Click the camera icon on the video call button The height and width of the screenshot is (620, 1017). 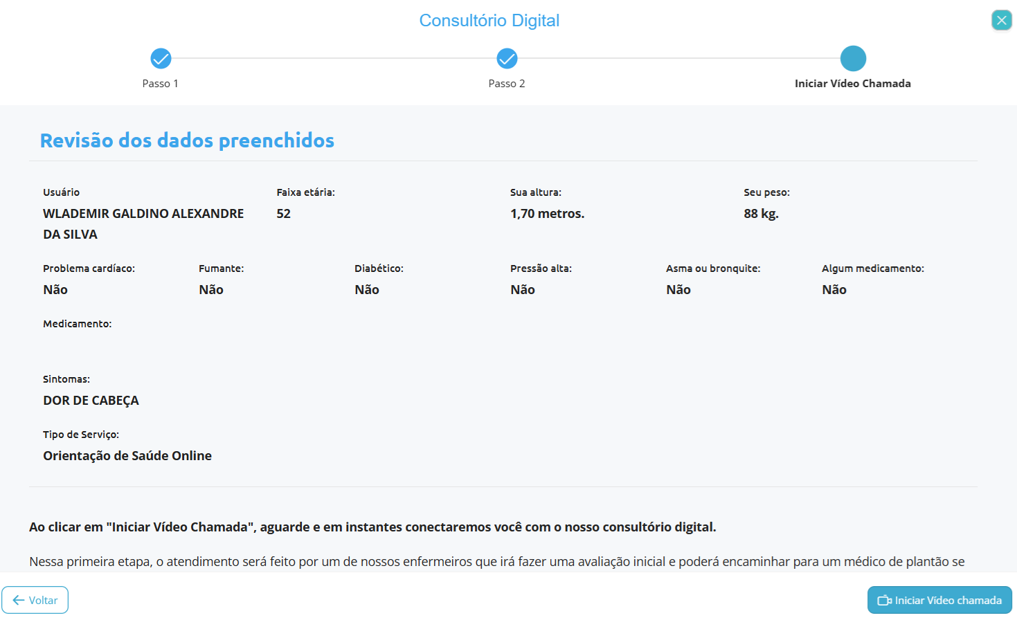[884, 601]
